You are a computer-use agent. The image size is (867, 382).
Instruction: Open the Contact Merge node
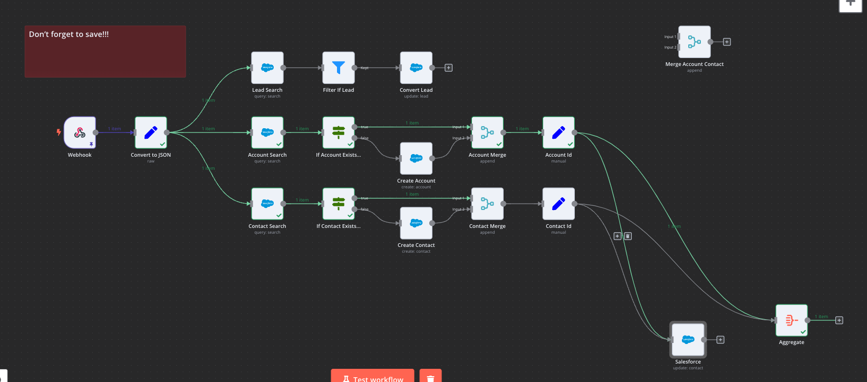pyautogui.click(x=487, y=204)
